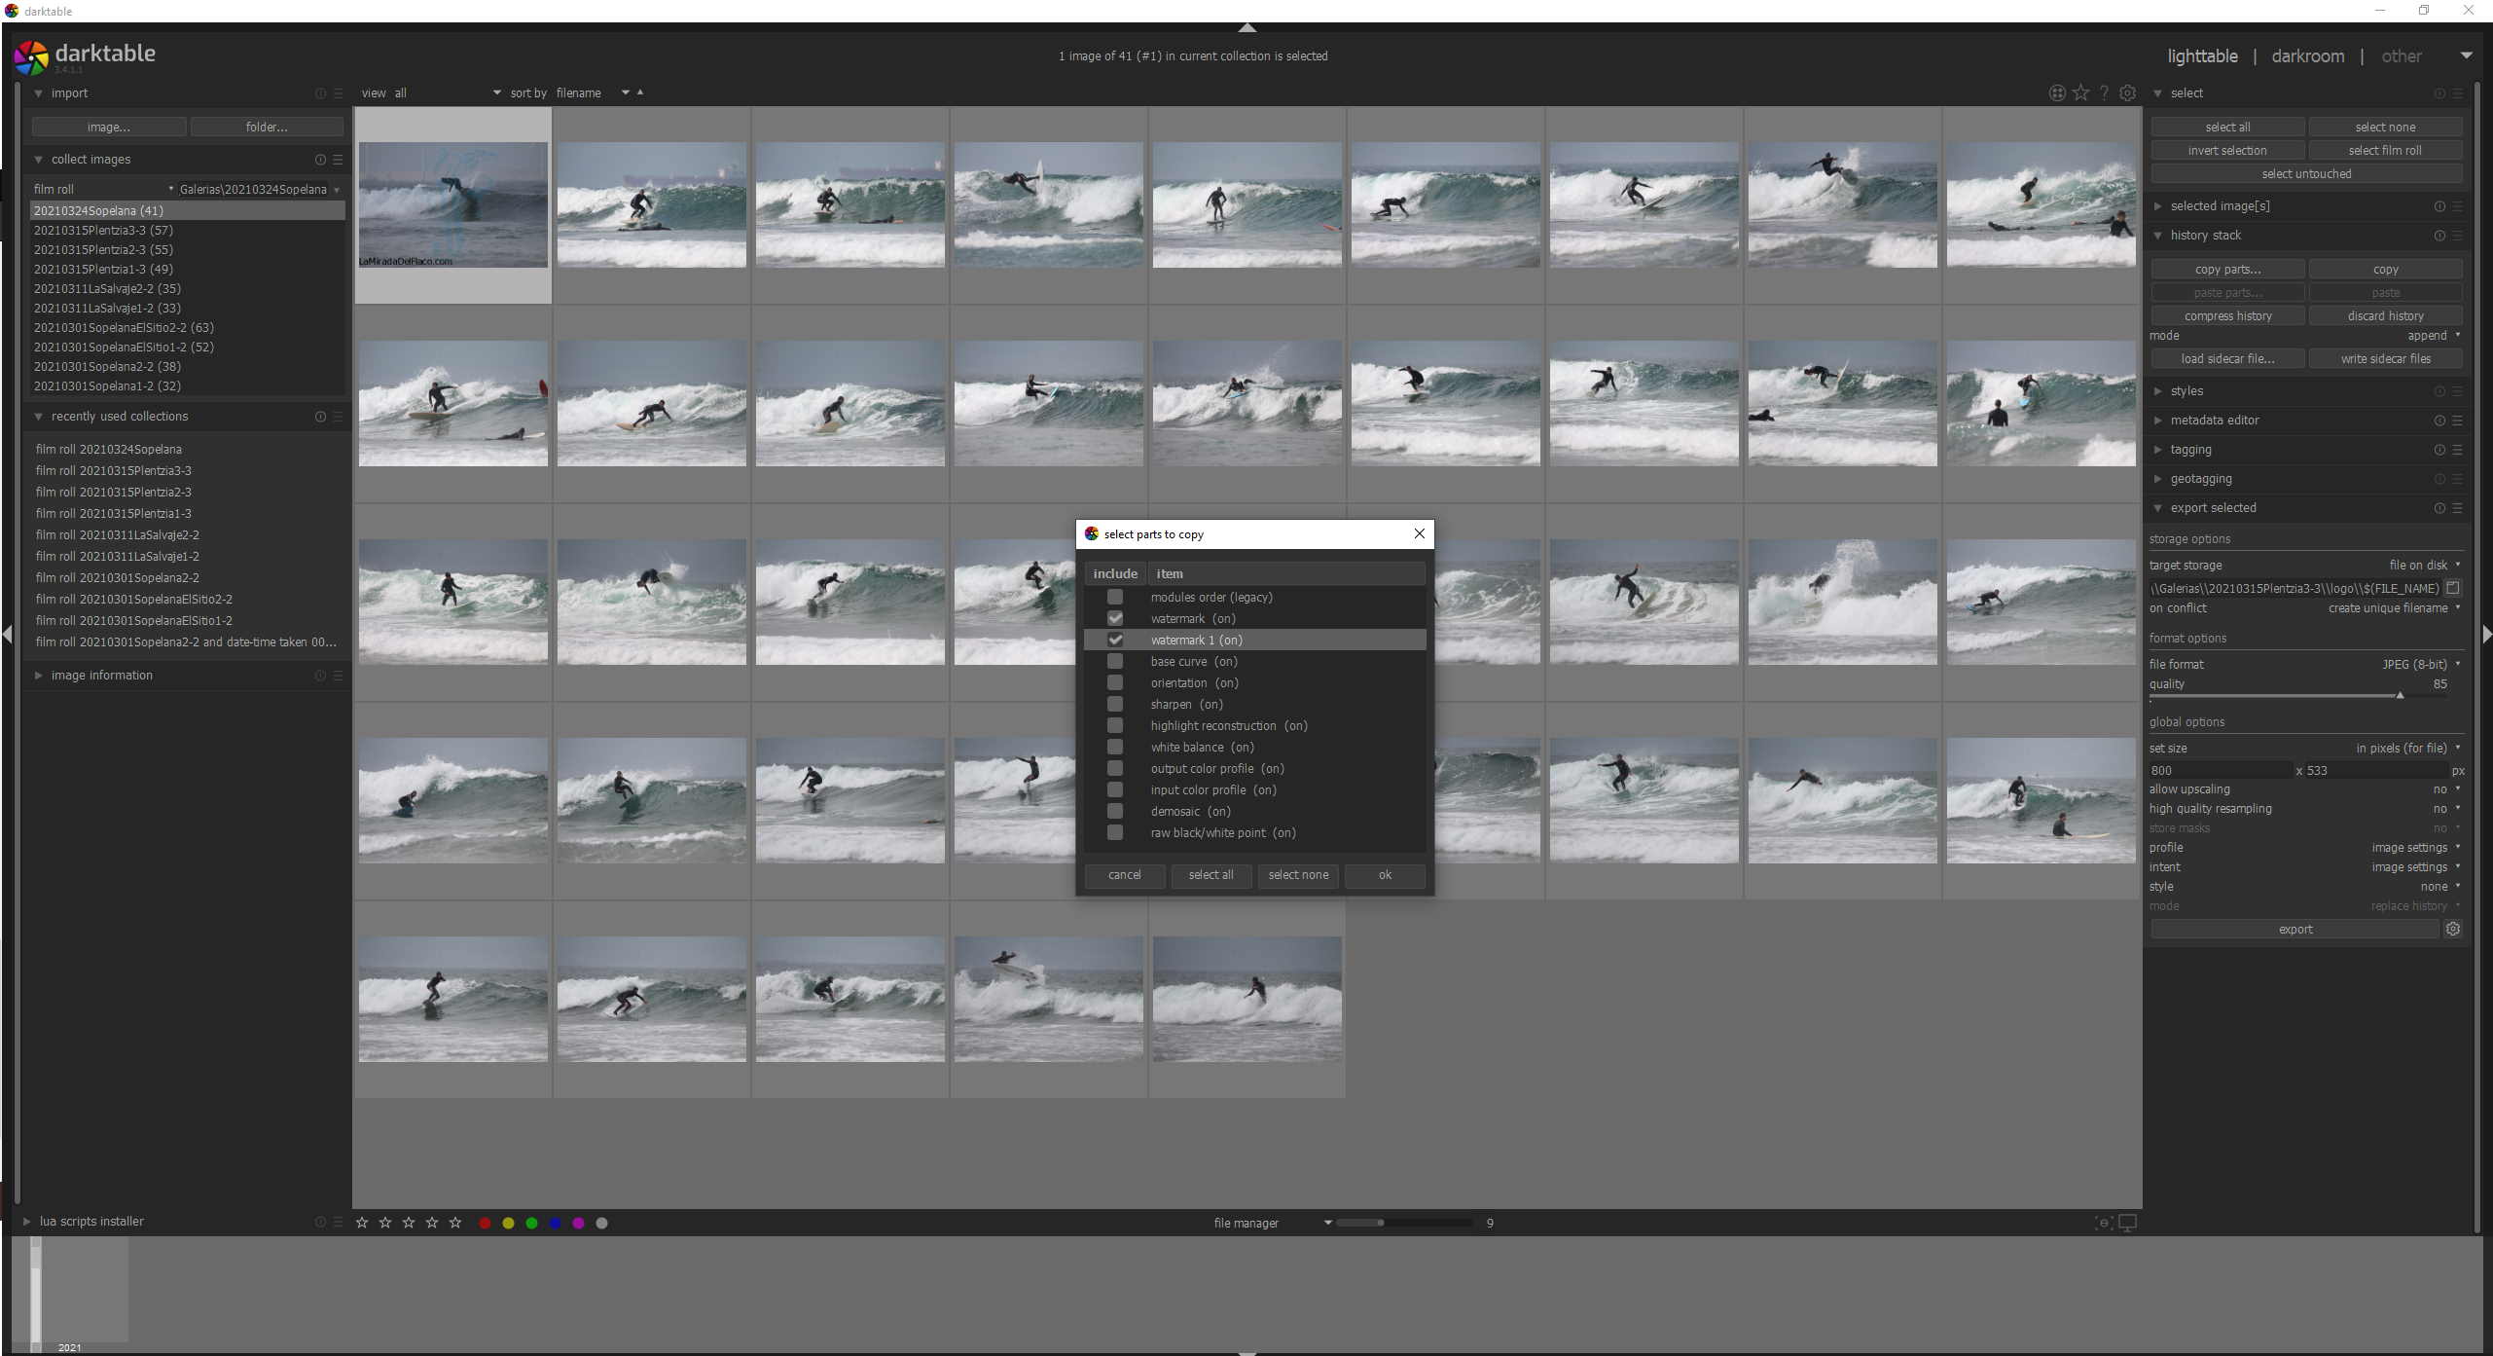Open the file chooser icon beside storage path

coord(2451,588)
